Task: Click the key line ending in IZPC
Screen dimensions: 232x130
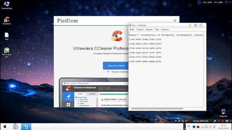Action: [x=145, y=39]
